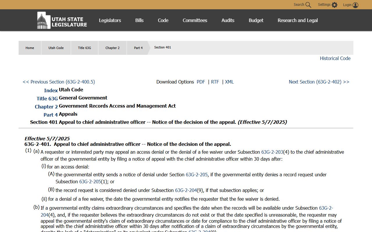Open the Code menu
This screenshot has width=372, height=232.
(163, 20)
